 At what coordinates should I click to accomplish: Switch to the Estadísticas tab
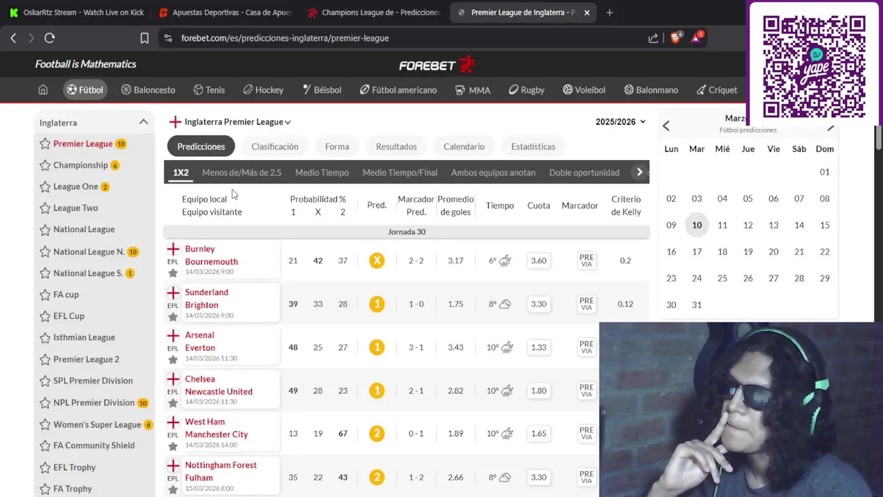click(533, 146)
